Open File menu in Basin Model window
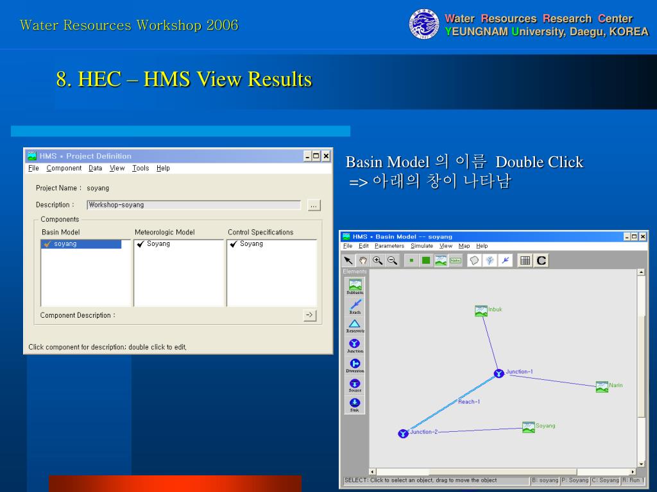The height and width of the screenshot is (492, 657). [348, 246]
